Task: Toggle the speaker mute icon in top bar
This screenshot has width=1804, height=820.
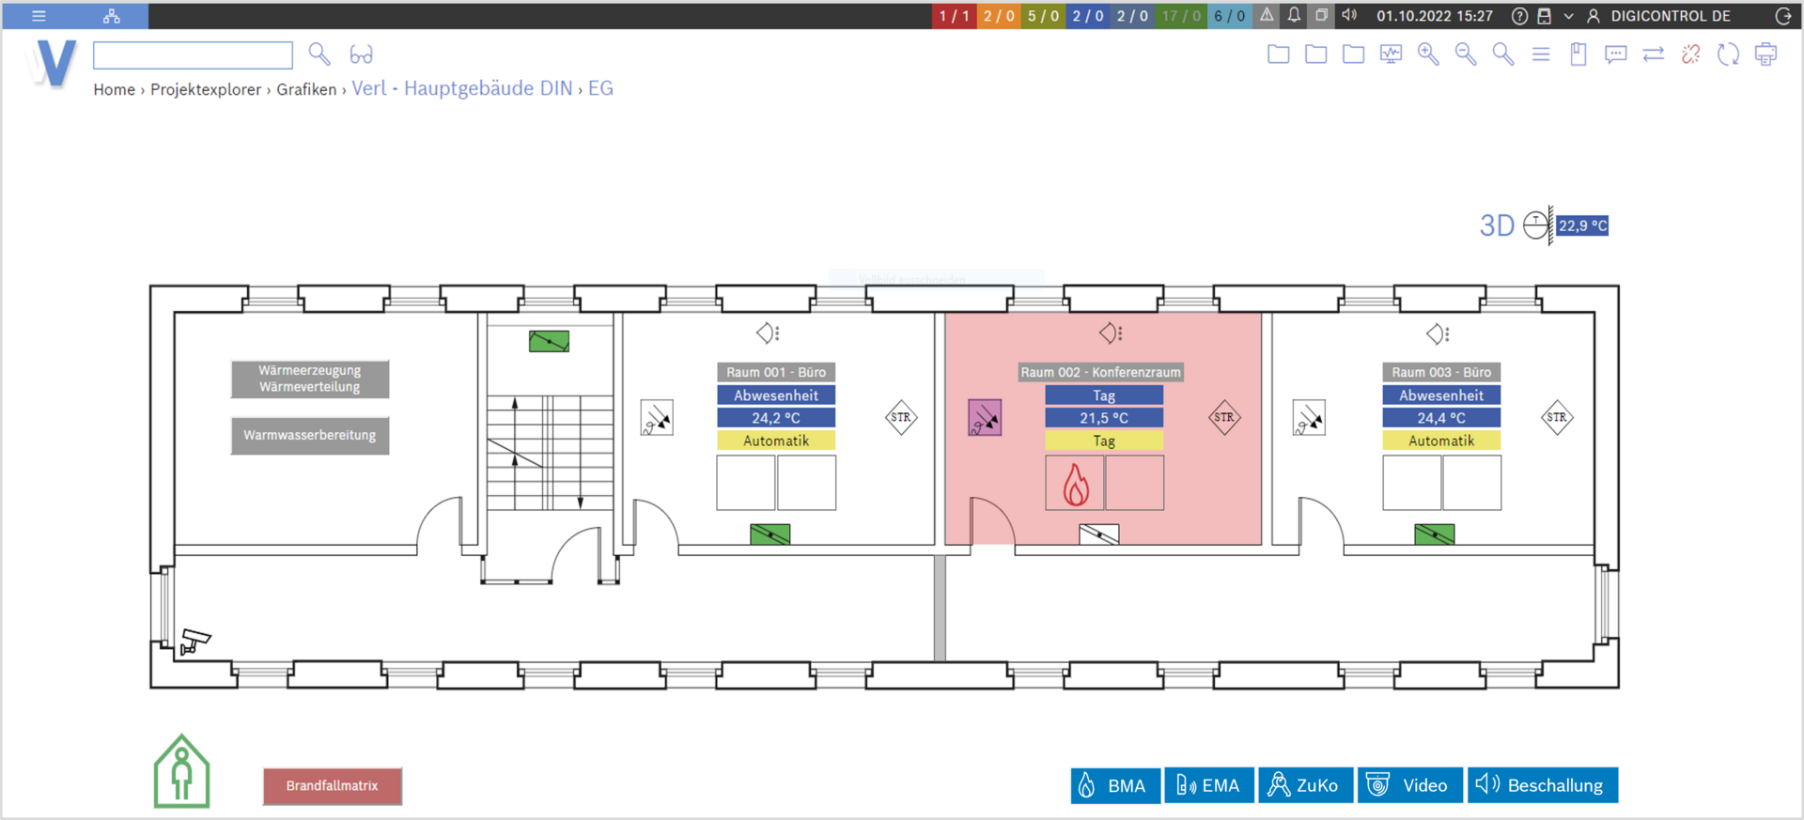Action: click(1349, 16)
